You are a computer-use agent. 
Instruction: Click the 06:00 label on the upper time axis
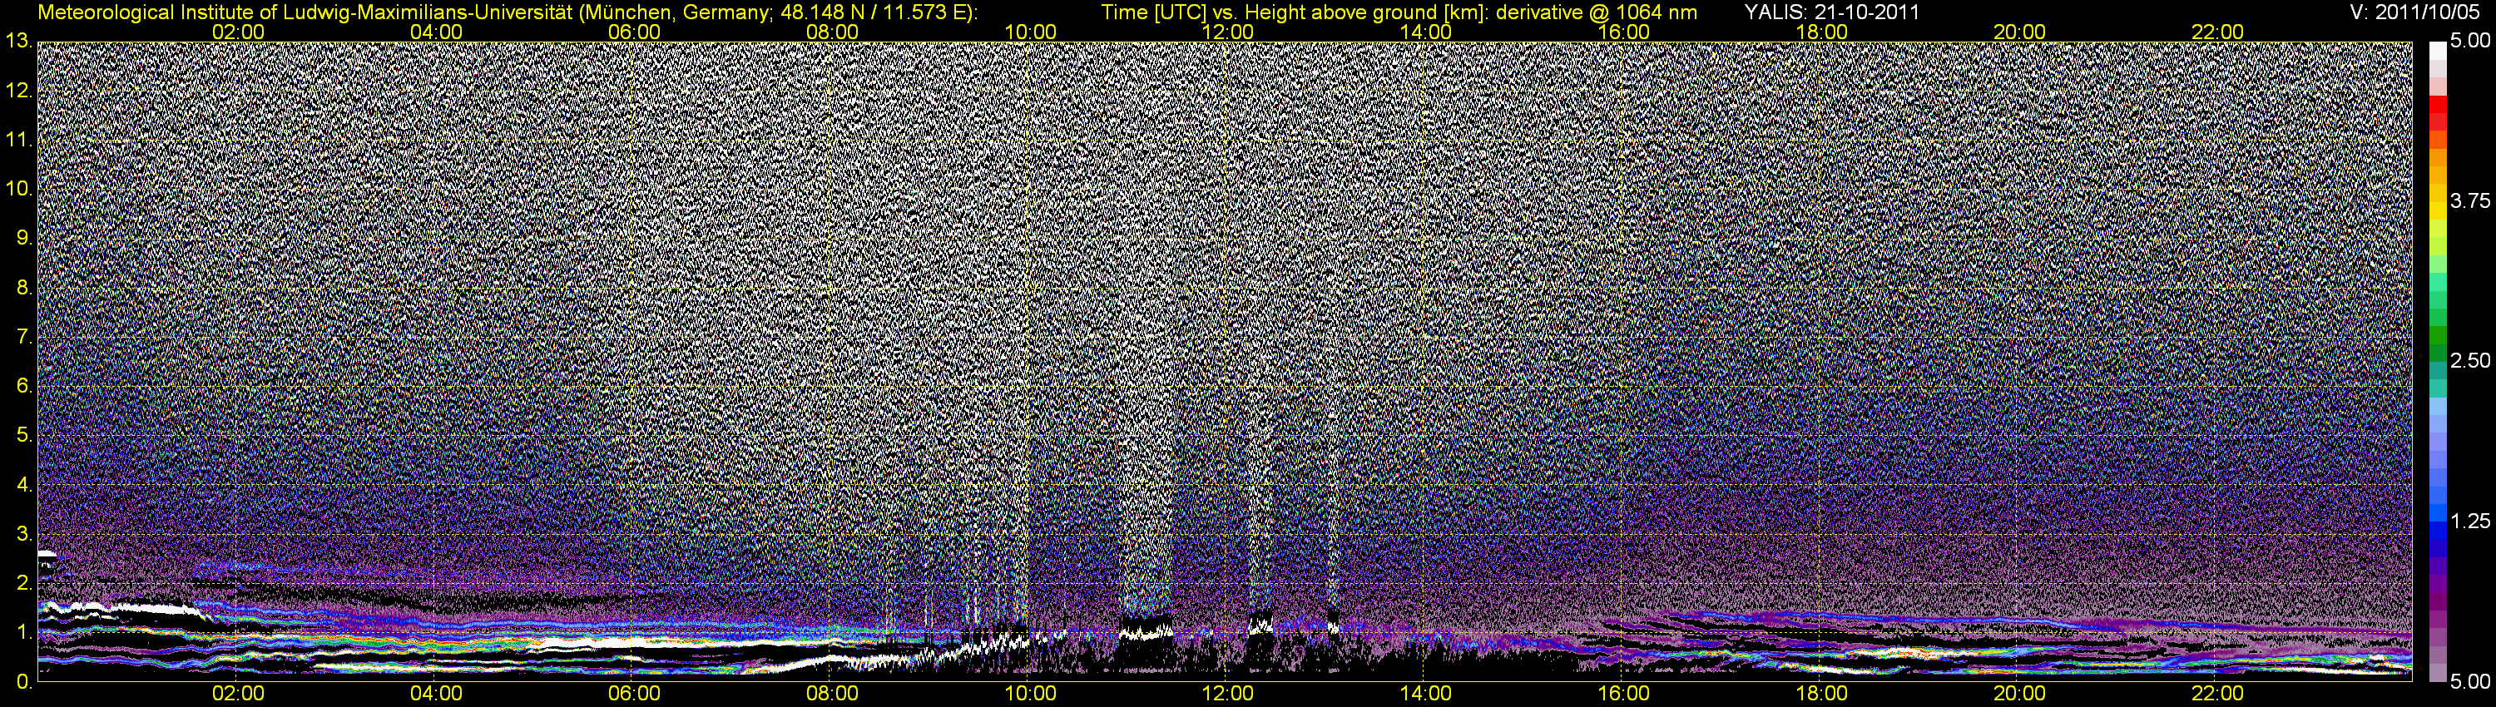[634, 32]
